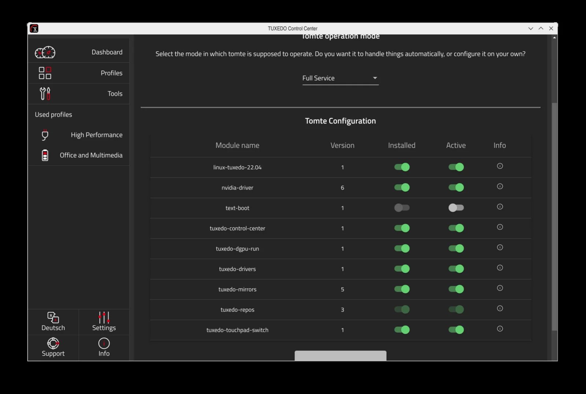The width and height of the screenshot is (586, 394).
Task: Show info for nvidia-driver module
Action: coord(500,186)
